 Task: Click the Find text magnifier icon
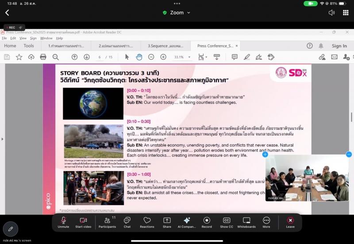click(x=56, y=57)
